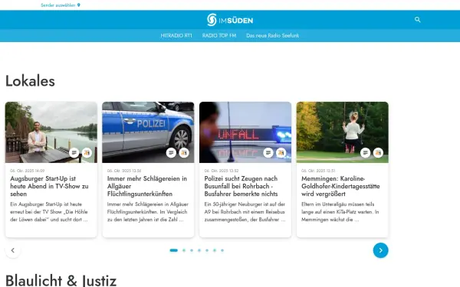Viewport: 460px width, 287px height.
Task: Select fifth carousel pagination dot
Action: 207,250
